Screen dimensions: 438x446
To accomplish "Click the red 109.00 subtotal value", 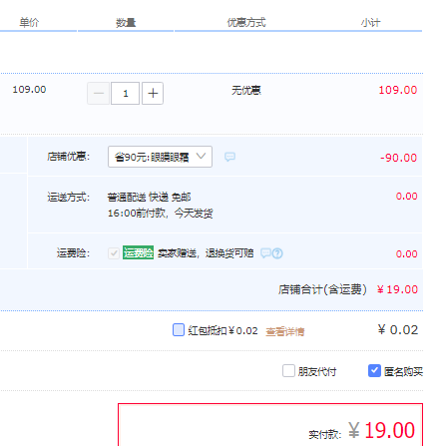I will tap(398, 90).
